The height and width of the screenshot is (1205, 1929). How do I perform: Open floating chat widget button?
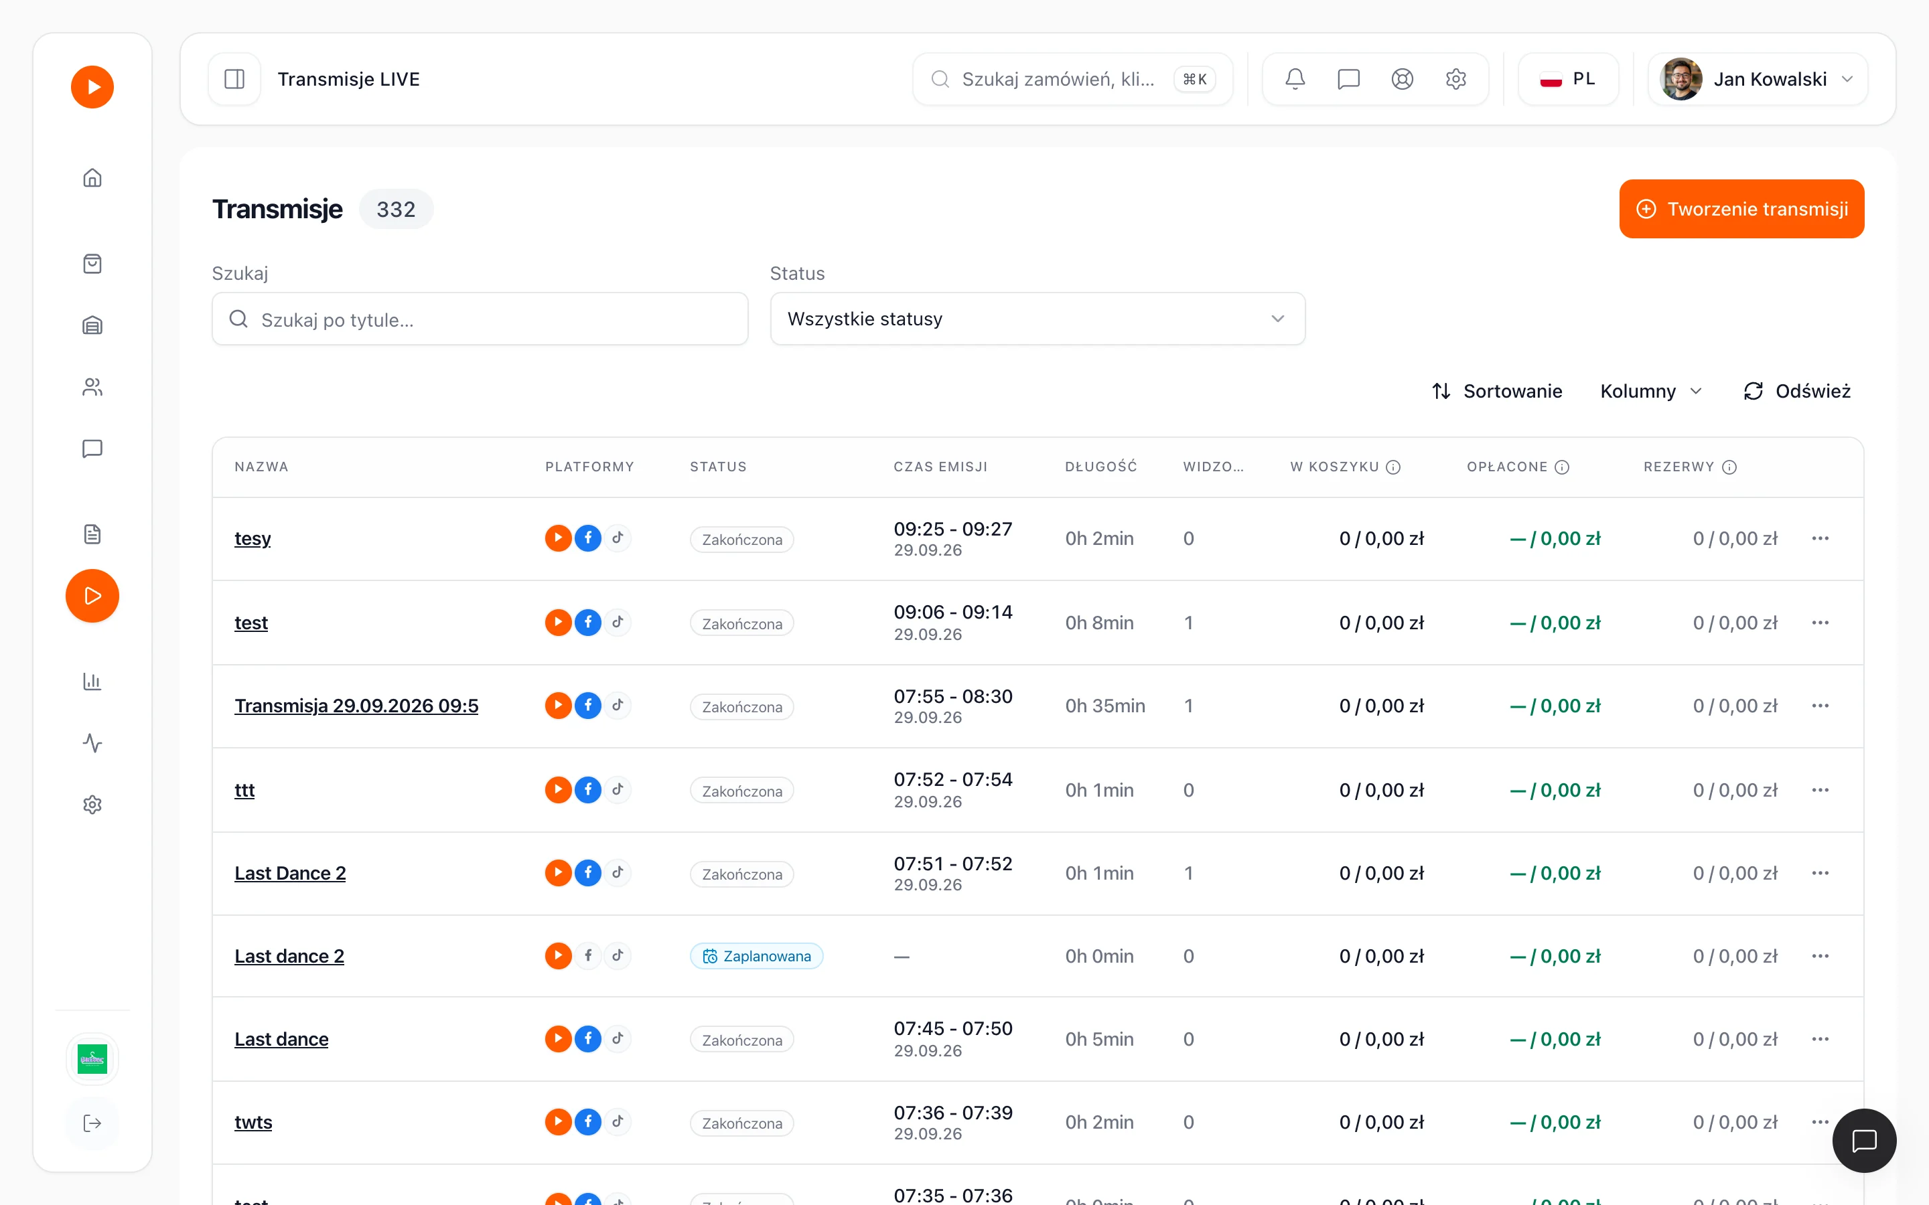tap(1863, 1141)
